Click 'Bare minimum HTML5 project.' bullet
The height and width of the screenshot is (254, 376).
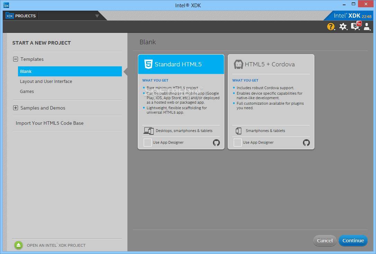tap(173, 88)
